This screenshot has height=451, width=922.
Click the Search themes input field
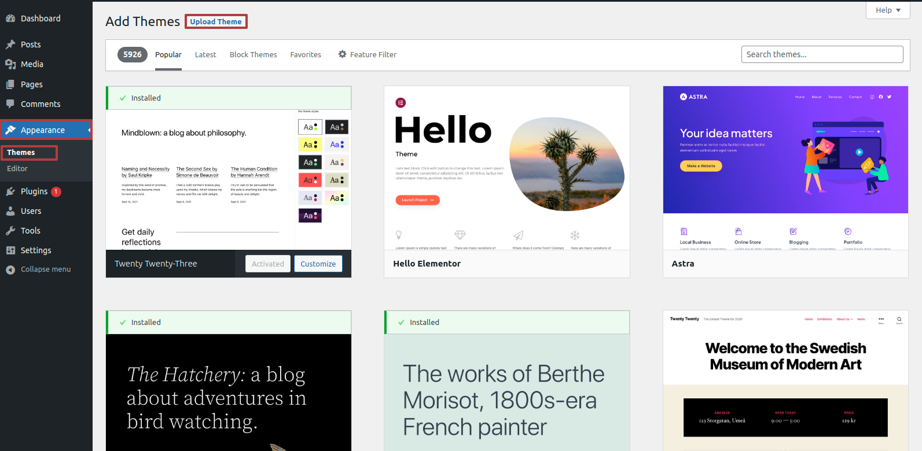822,54
